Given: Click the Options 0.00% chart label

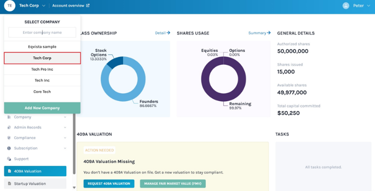Looking at the screenshot, I should point(237,52).
